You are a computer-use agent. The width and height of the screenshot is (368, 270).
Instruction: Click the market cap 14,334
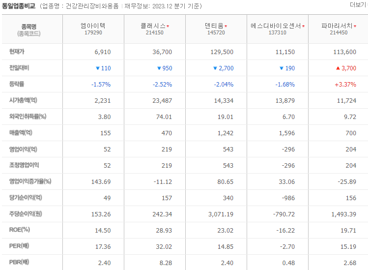[224, 101]
